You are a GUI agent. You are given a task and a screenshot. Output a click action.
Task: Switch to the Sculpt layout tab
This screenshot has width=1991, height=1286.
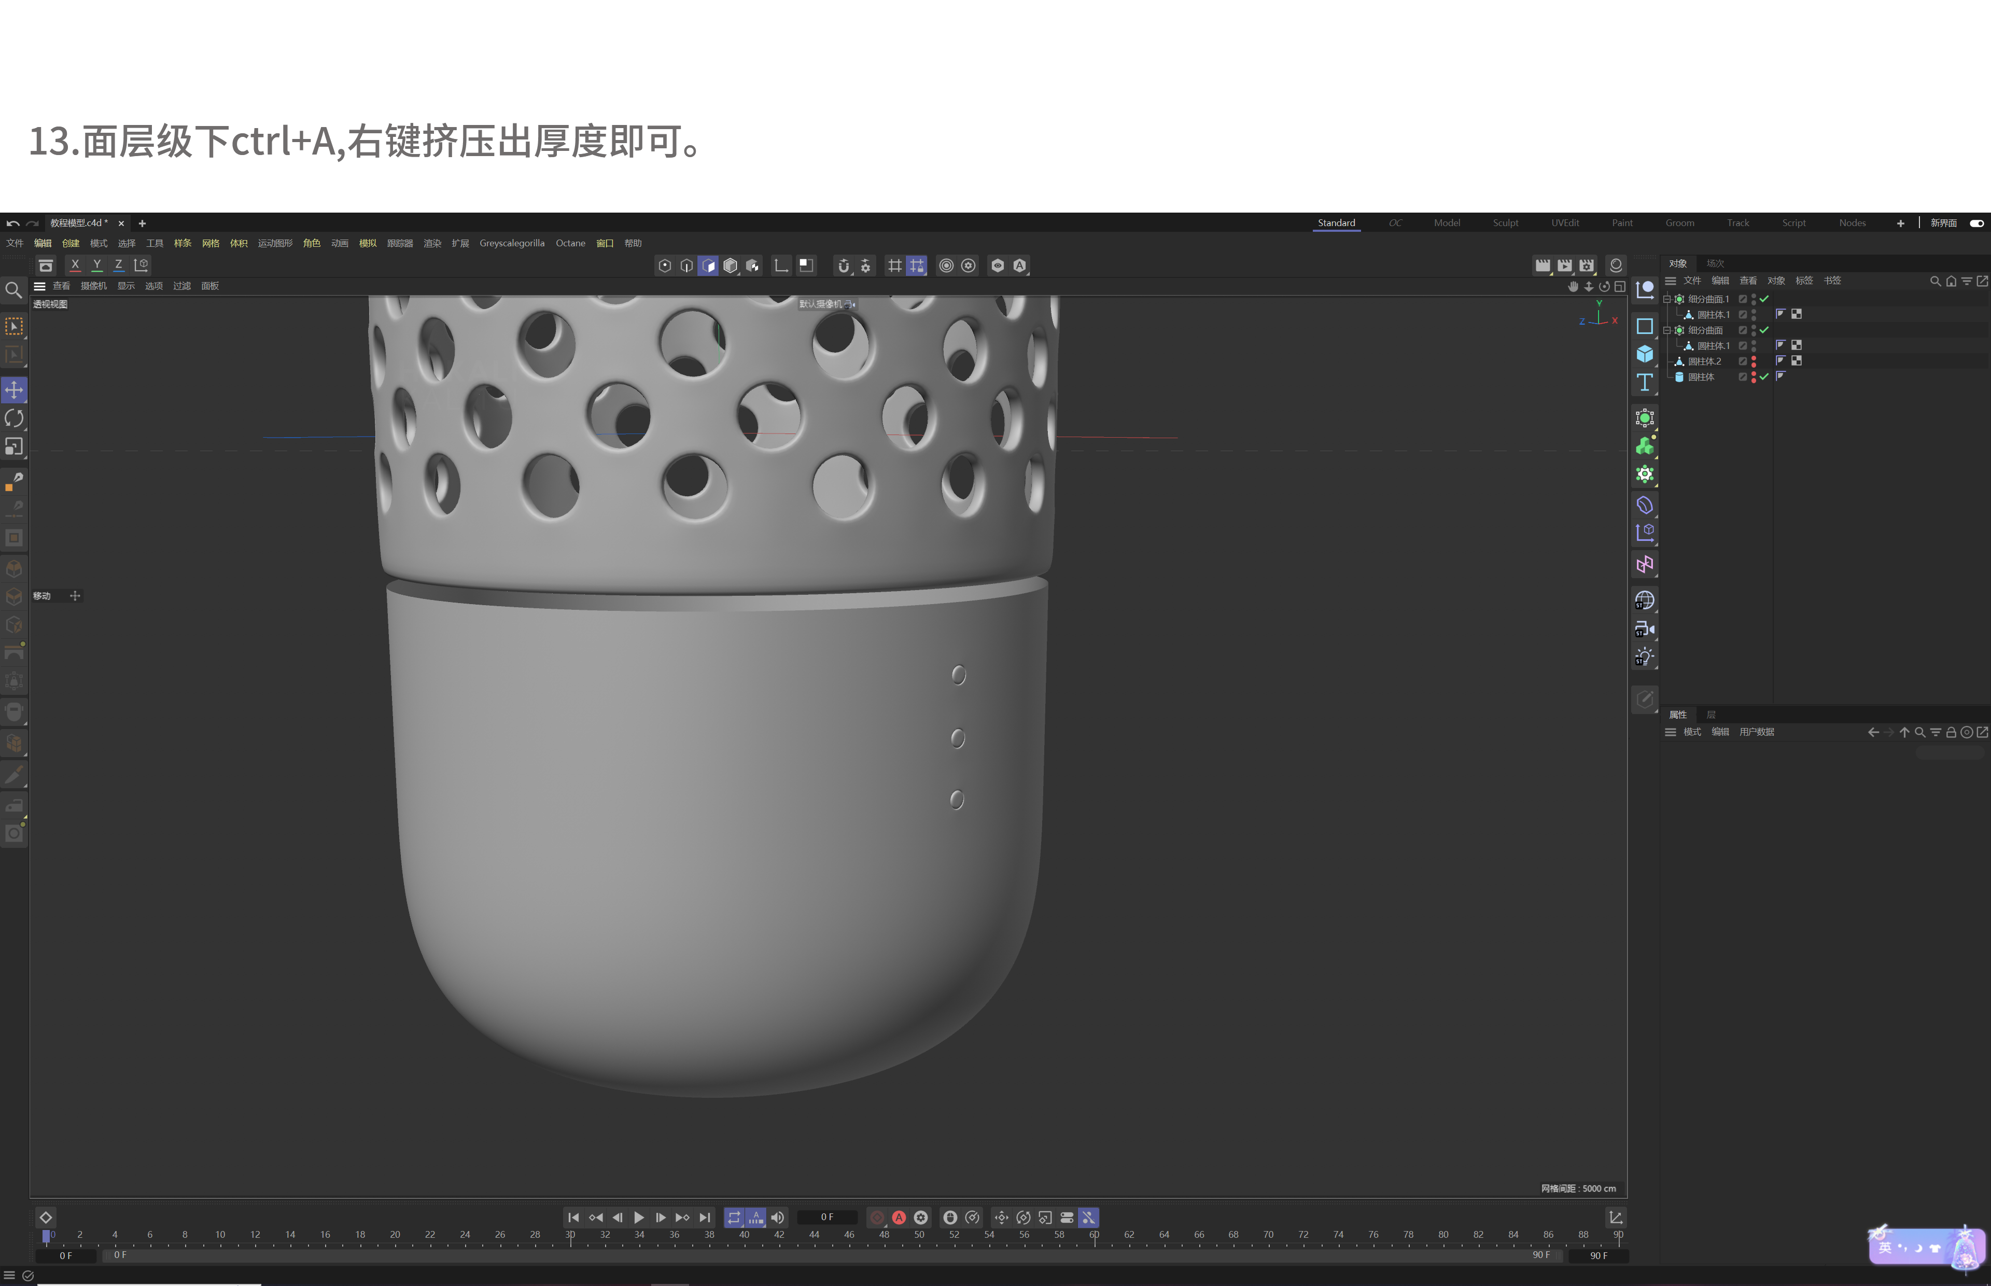pyautogui.click(x=1505, y=223)
